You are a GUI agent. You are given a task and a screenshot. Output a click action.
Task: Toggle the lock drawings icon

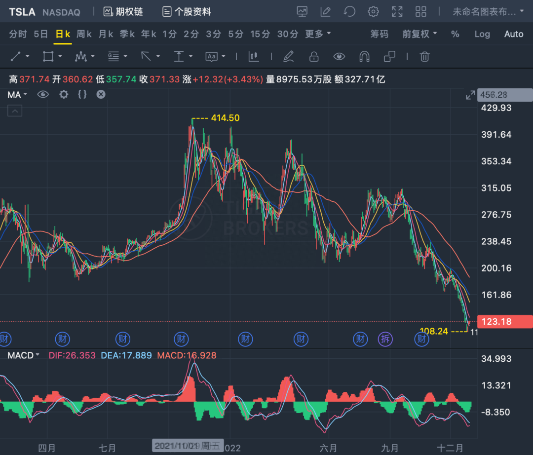[x=314, y=56]
